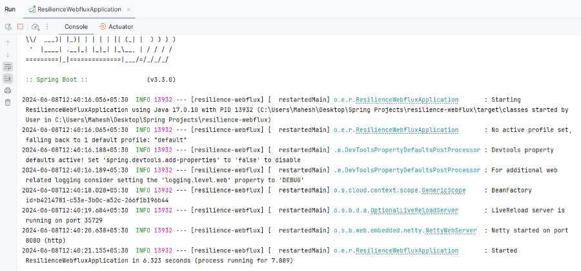Close the ResilienceWebfluxApplication run tab
This screenshot has width=581, height=271.
click(128, 9)
